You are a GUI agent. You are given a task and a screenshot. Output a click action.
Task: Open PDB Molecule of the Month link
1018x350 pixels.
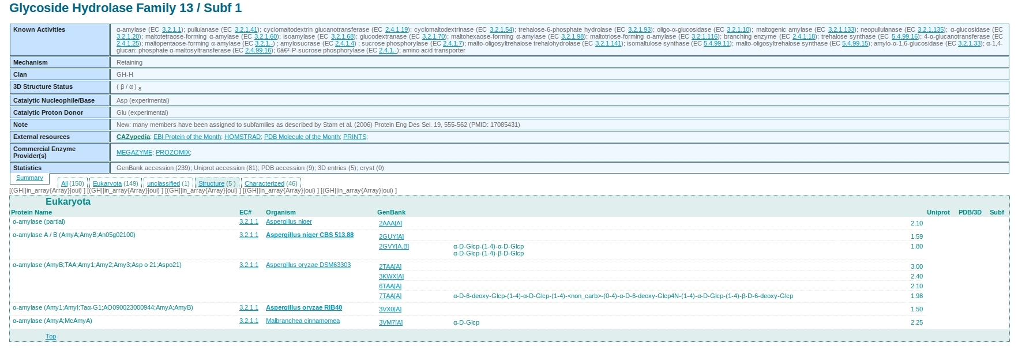tap(302, 137)
